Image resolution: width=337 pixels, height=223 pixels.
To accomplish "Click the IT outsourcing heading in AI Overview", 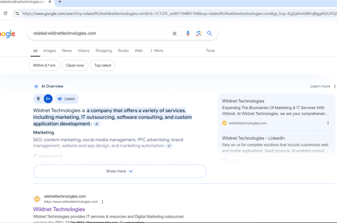I will 48,156.
